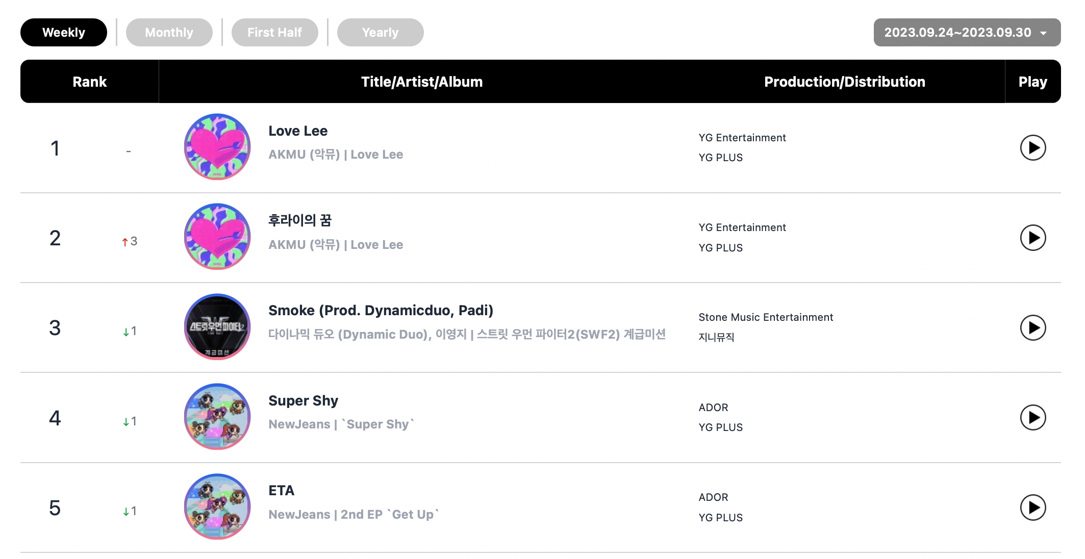Select the Weekly chart tab
The width and height of the screenshot is (1085, 559).
point(64,33)
